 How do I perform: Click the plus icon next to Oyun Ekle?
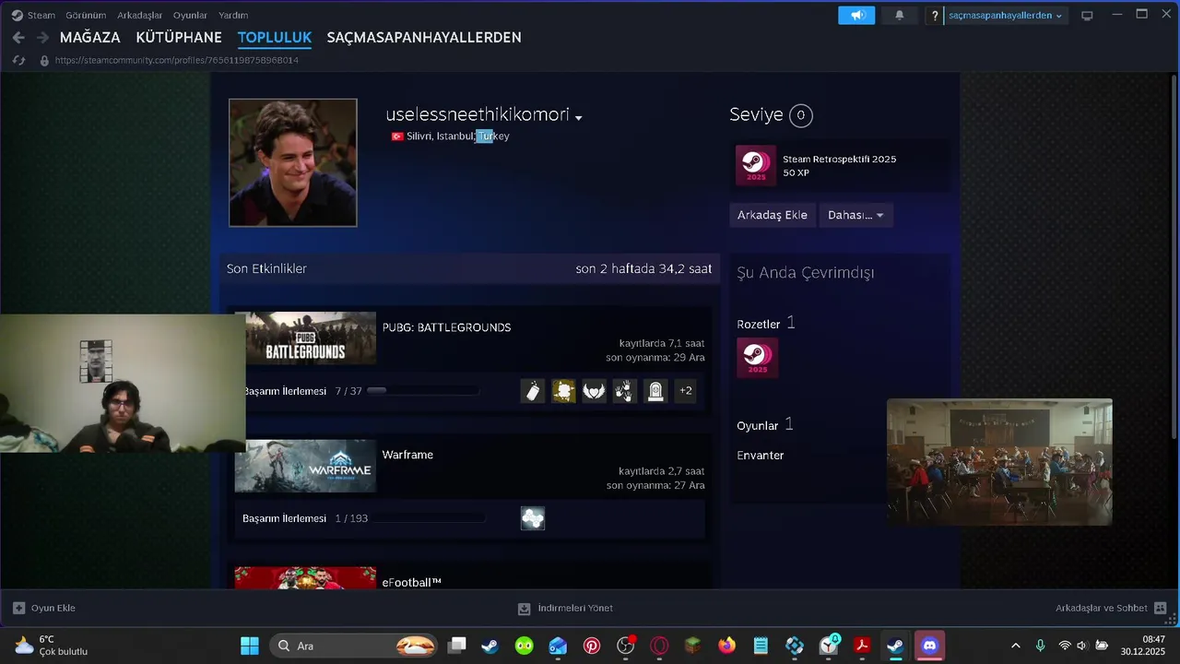tap(18, 608)
